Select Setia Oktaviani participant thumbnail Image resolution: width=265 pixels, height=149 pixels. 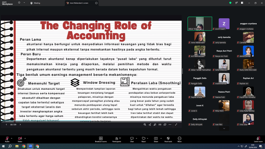click(224, 65)
